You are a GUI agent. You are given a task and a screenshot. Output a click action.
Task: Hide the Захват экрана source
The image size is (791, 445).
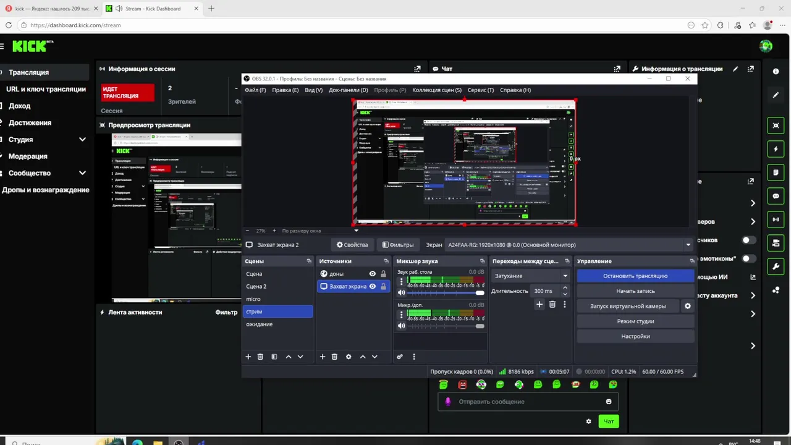pos(373,286)
